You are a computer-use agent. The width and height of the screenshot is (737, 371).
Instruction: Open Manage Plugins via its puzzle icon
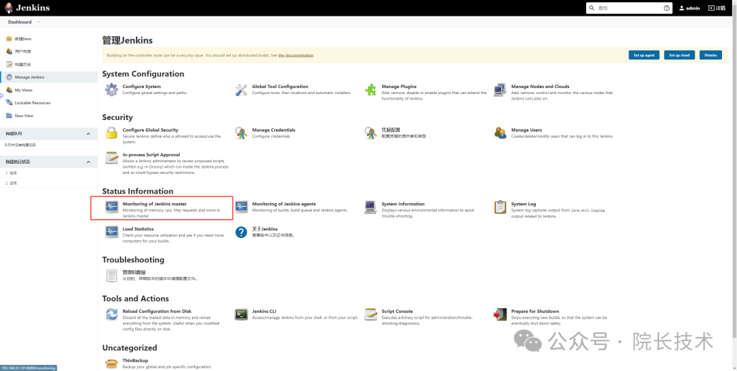click(x=371, y=89)
